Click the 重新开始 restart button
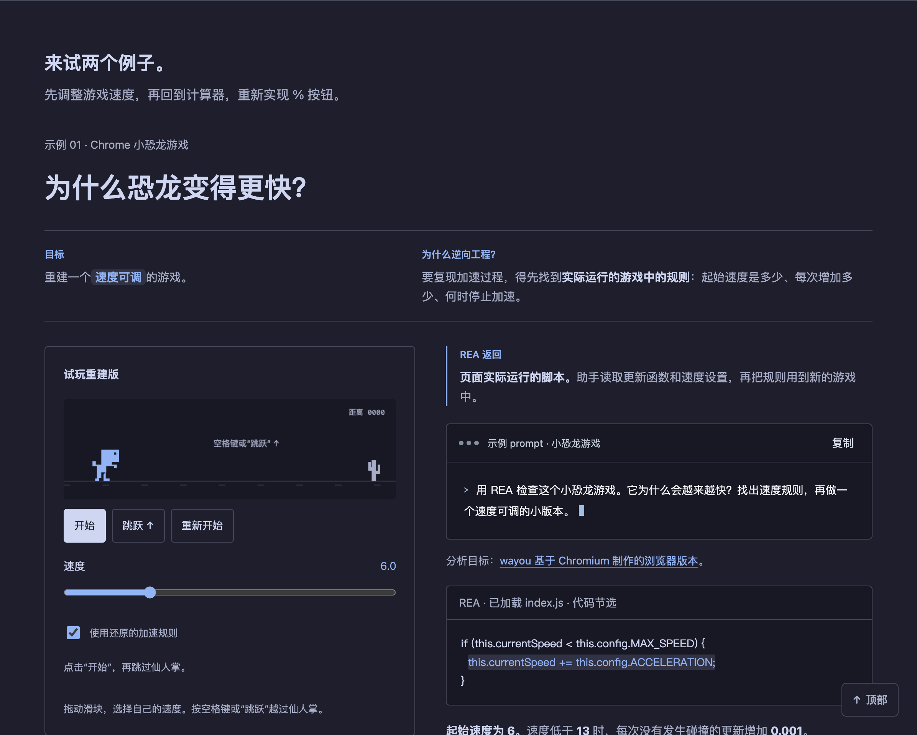This screenshot has width=917, height=735. coord(202,525)
